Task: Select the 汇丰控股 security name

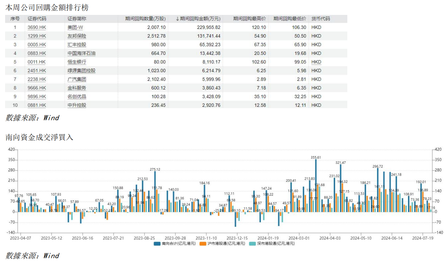Action: 77,45
